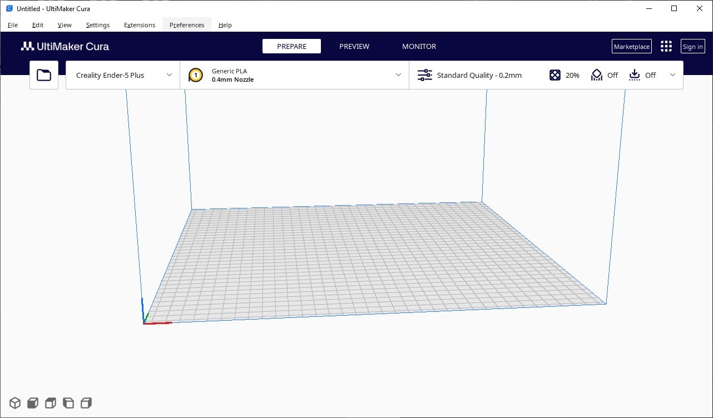The width and height of the screenshot is (713, 418).
Task: Open the UltiMaker apps grid icon
Action: 666,47
